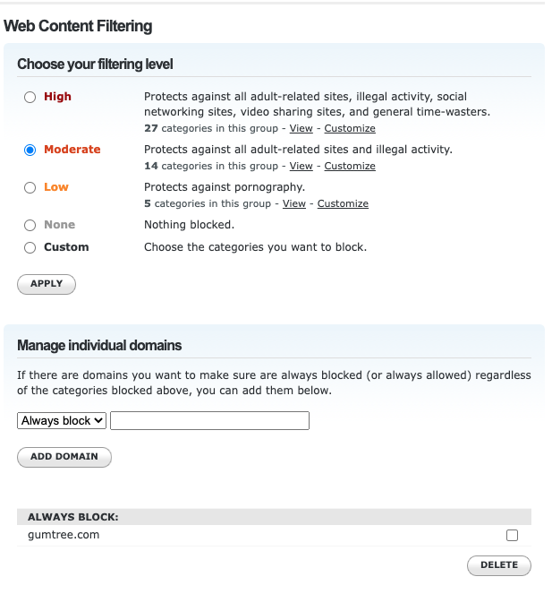Click the domain name text field
Screen dimensions: 552x594
pos(209,420)
